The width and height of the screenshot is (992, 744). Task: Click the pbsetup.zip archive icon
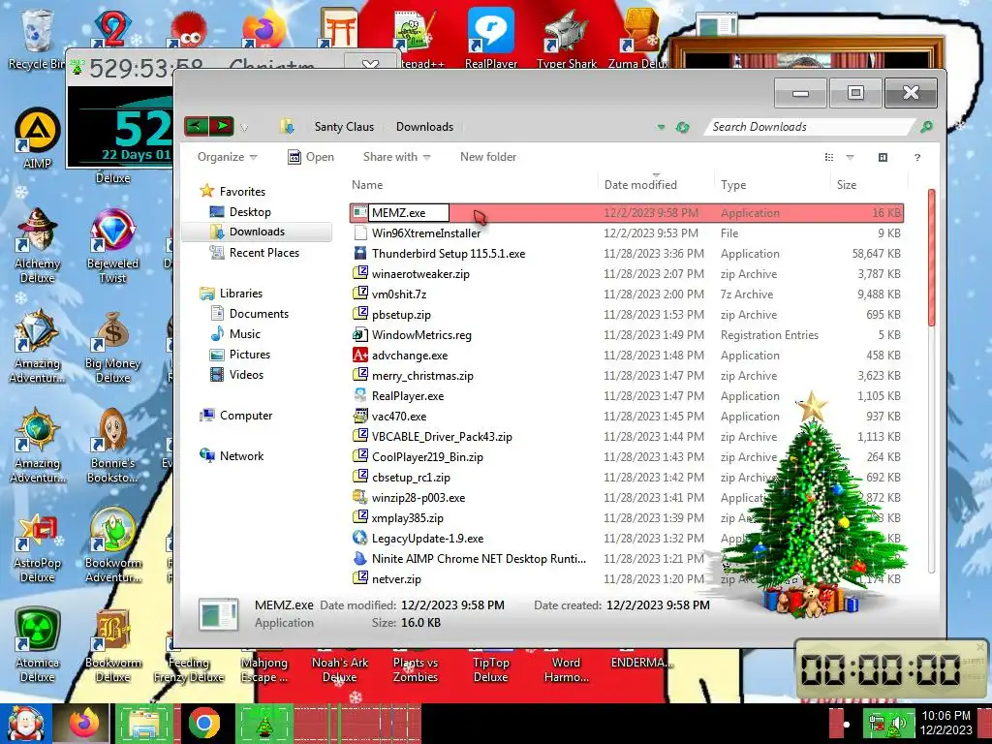(360, 314)
